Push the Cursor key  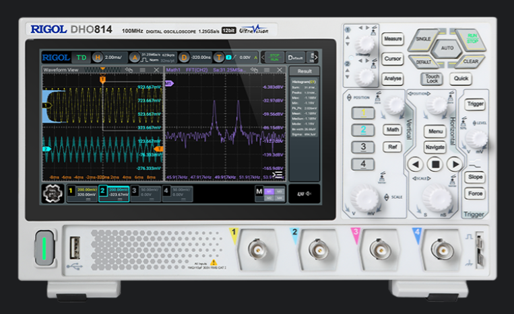(x=393, y=59)
